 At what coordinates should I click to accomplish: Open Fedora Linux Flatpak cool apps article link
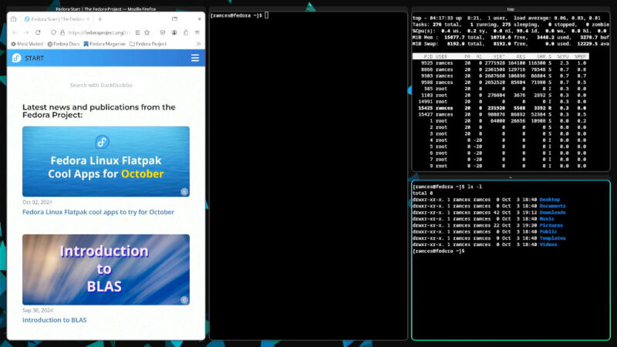coord(98,212)
